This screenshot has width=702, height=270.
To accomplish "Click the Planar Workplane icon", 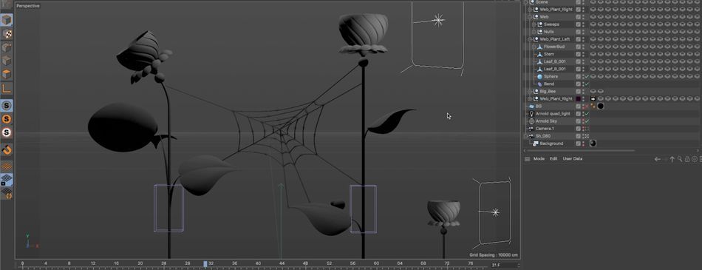I will pyautogui.click(x=6, y=193).
